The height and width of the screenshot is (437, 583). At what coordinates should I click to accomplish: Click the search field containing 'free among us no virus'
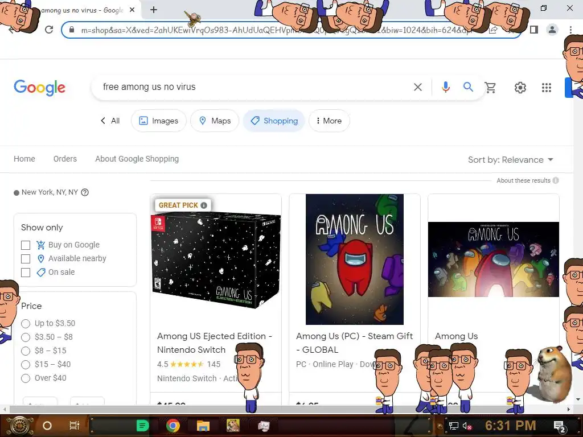pos(253,87)
